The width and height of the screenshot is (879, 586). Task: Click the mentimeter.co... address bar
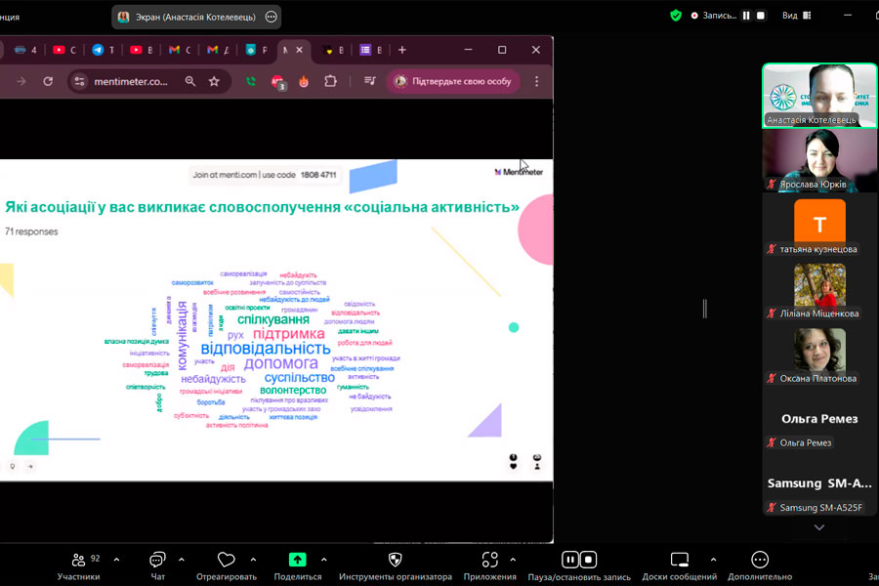click(131, 81)
